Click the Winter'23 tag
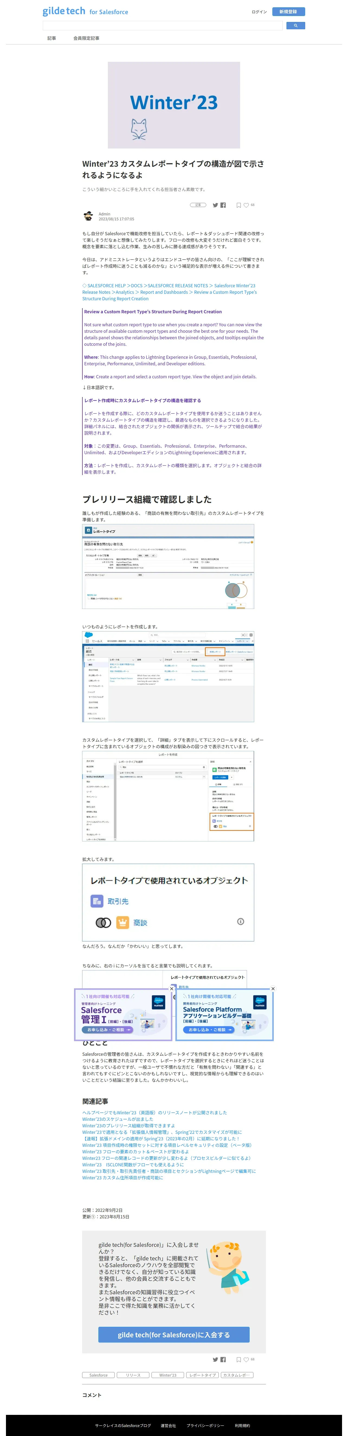This screenshot has height=1436, width=348. pos(168,1375)
